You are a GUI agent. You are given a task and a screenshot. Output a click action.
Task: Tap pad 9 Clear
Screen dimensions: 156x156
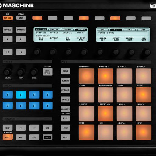(x=86, y=95)
